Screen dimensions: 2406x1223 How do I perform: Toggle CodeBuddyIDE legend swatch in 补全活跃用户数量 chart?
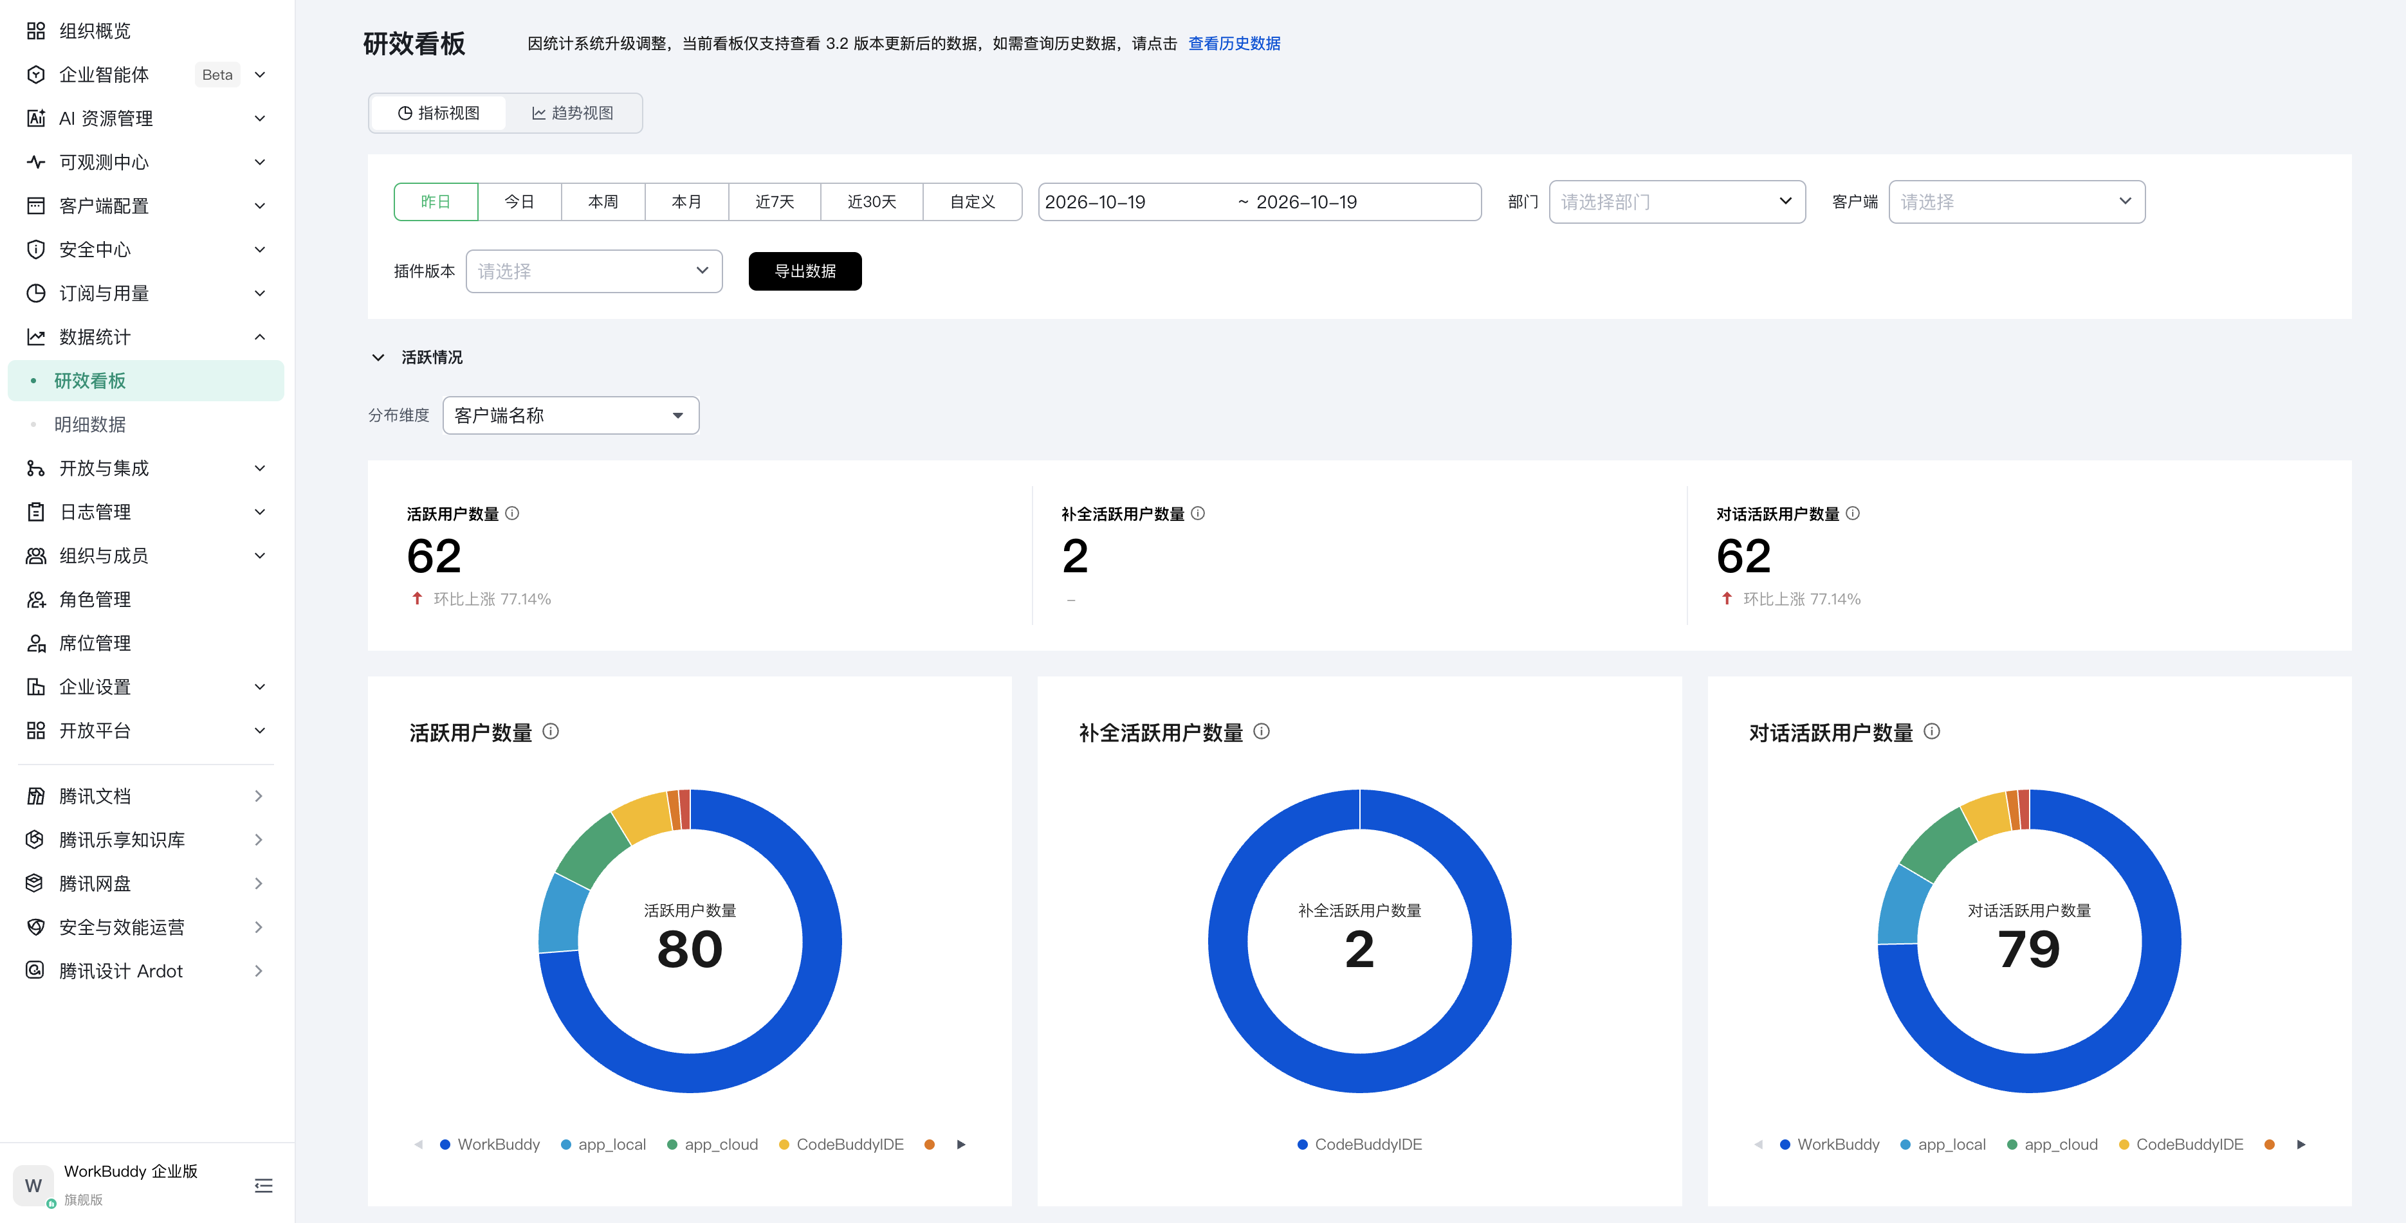pyautogui.click(x=1302, y=1145)
